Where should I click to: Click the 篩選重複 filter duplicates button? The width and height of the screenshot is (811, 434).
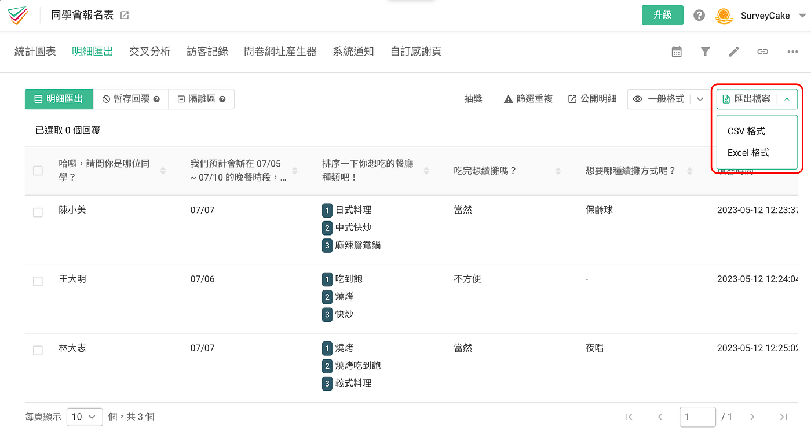[528, 99]
